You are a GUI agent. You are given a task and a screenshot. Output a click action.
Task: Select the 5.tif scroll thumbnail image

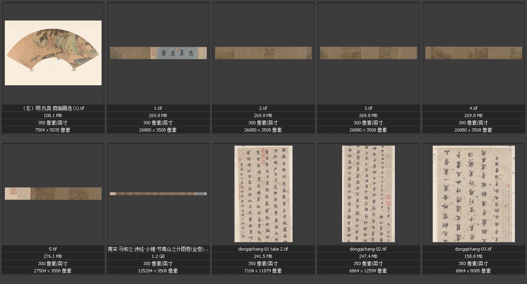tap(53, 193)
